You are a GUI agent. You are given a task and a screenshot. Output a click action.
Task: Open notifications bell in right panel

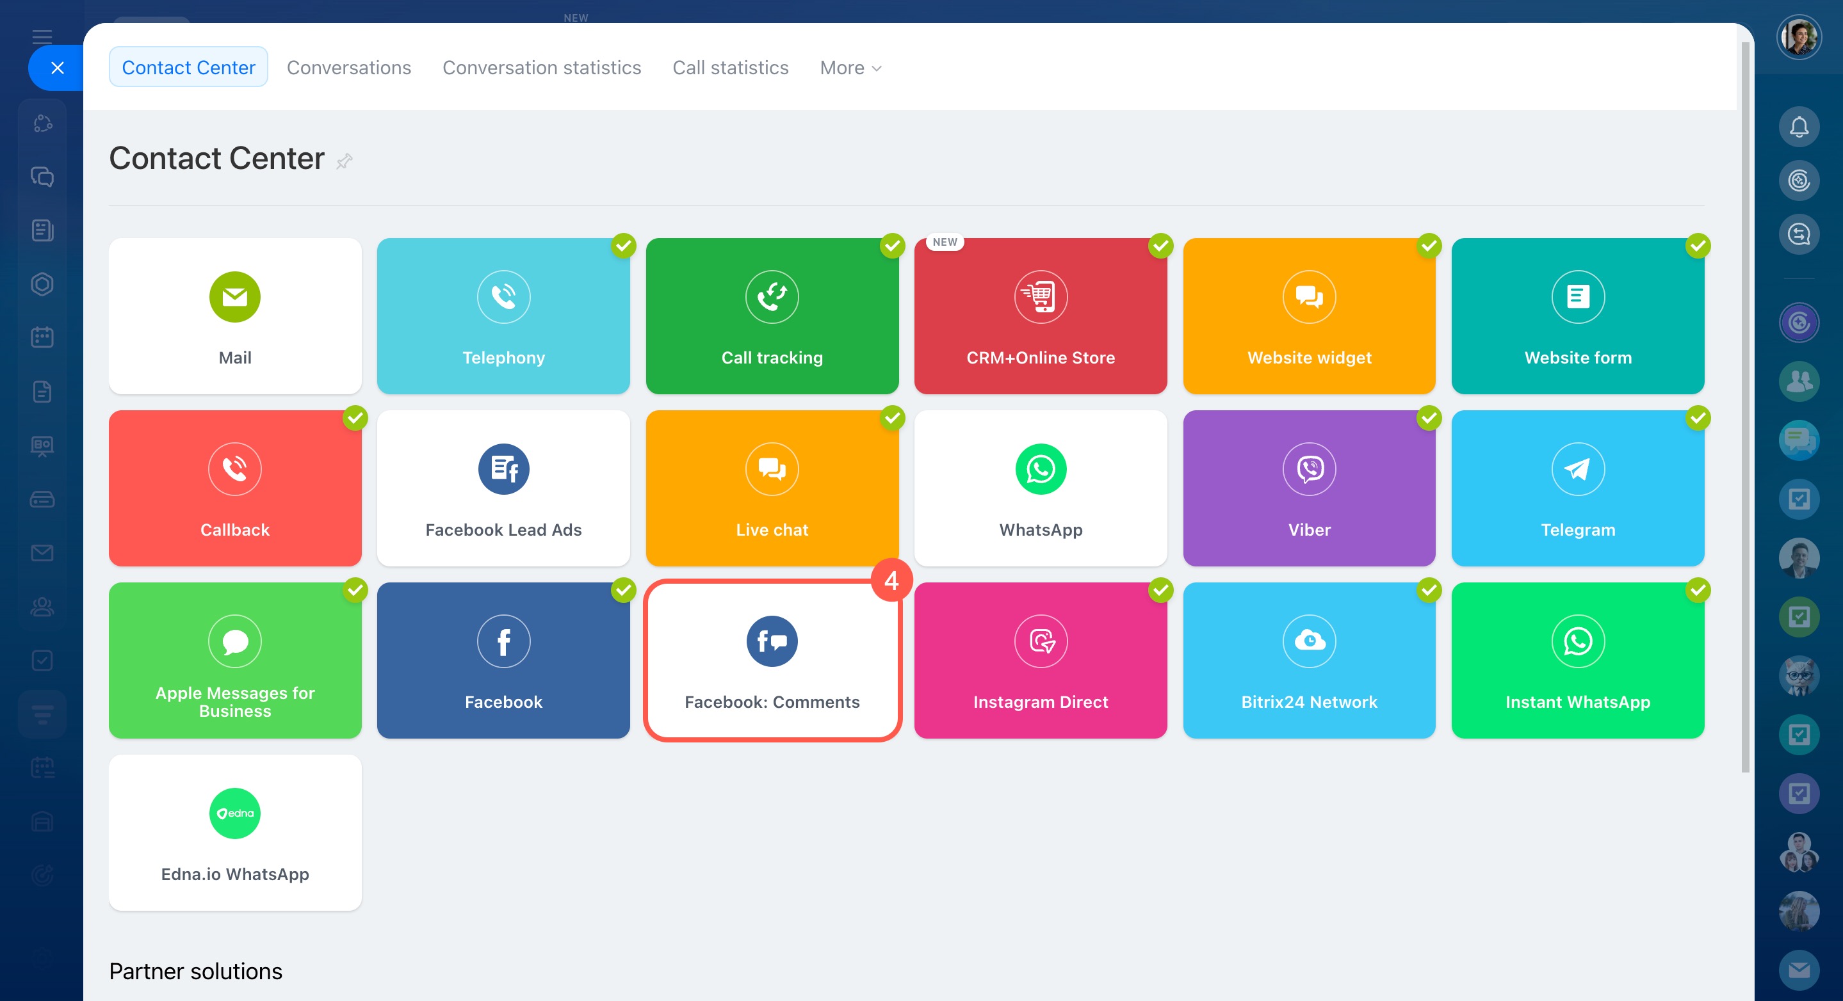click(1798, 127)
